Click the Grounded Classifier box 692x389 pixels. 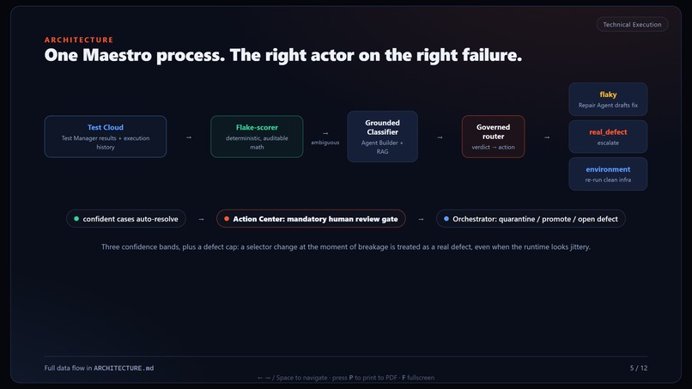(x=382, y=137)
